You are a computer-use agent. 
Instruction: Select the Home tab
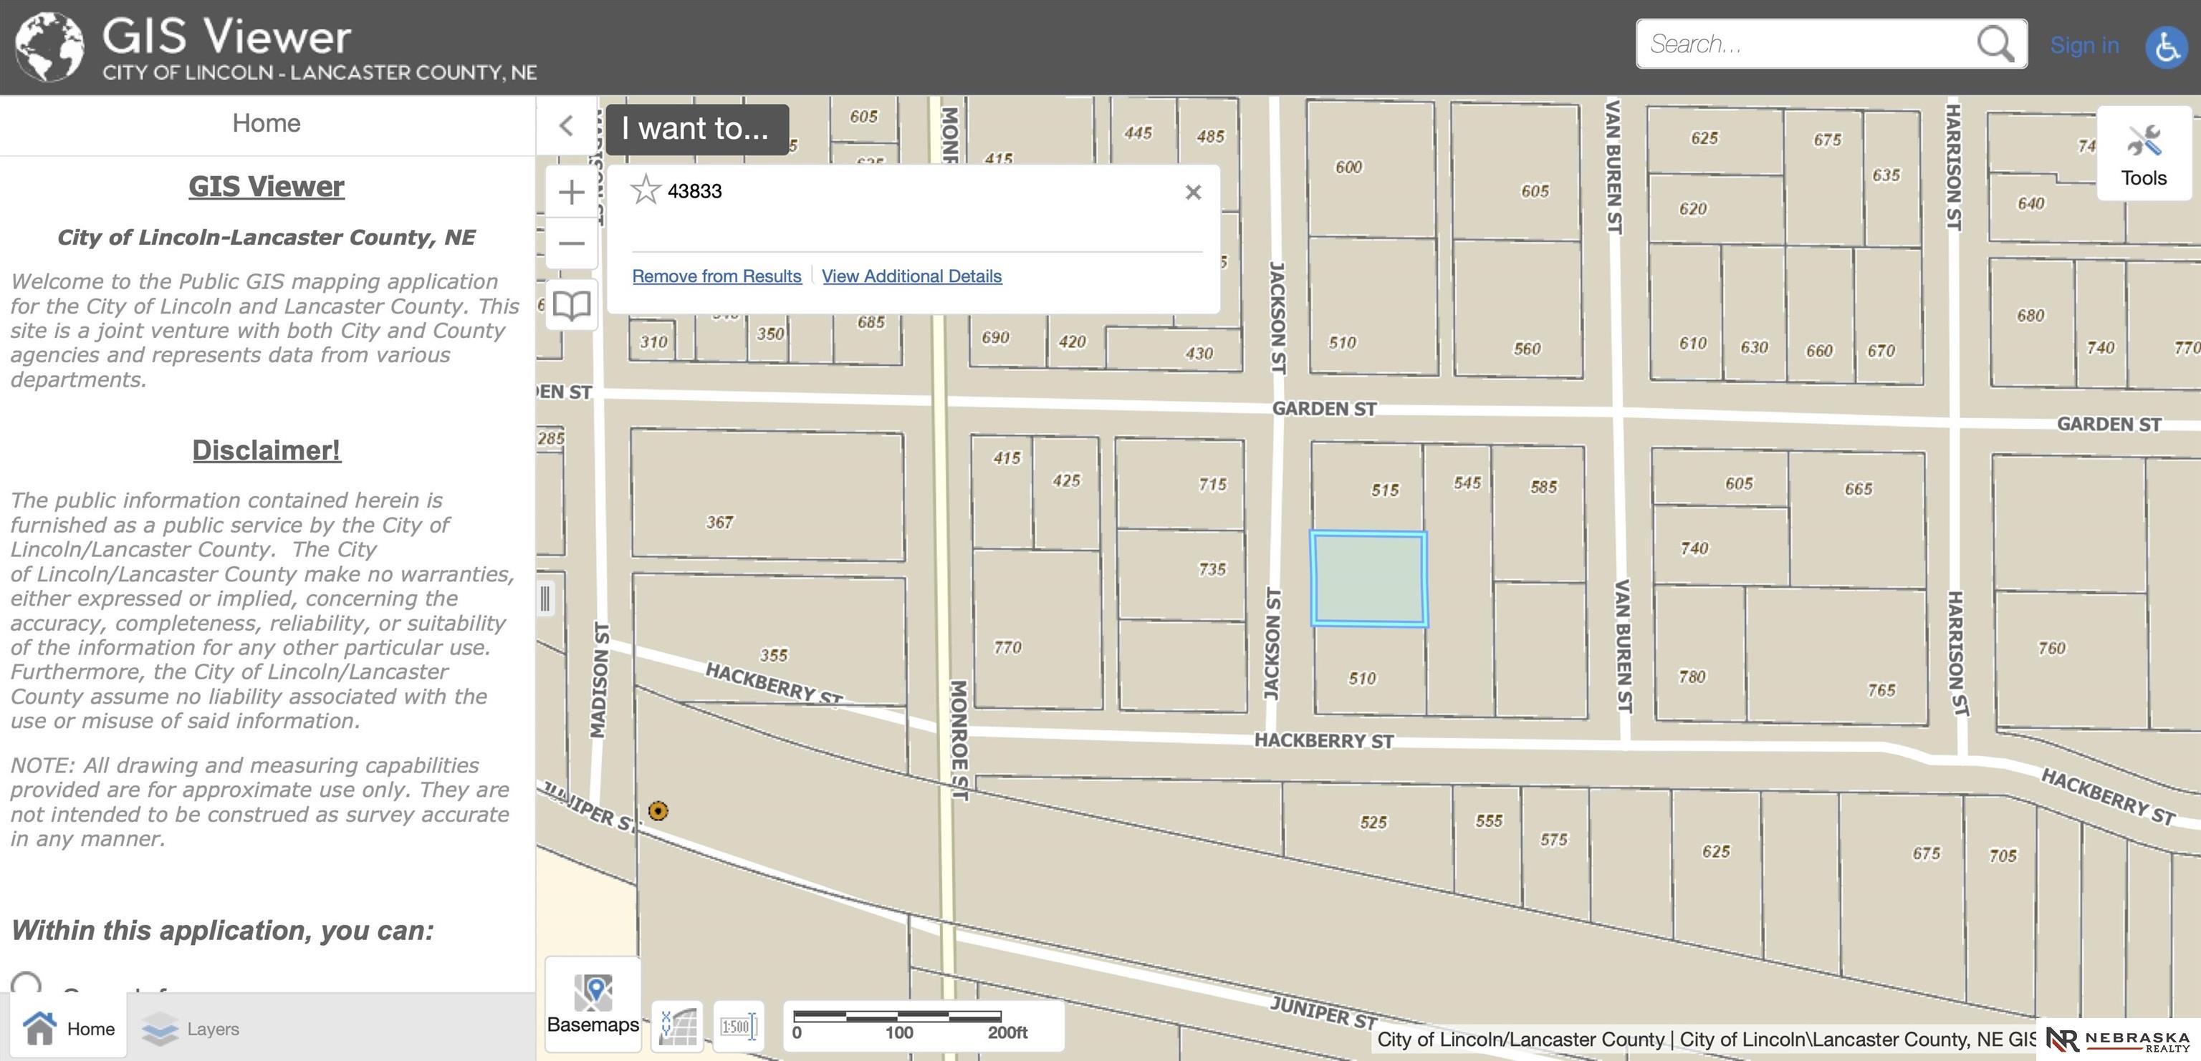coord(69,1029)
